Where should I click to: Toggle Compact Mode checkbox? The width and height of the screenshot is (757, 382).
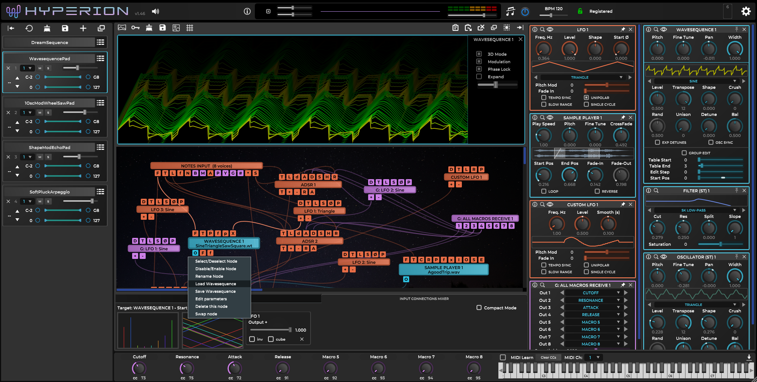479,307
